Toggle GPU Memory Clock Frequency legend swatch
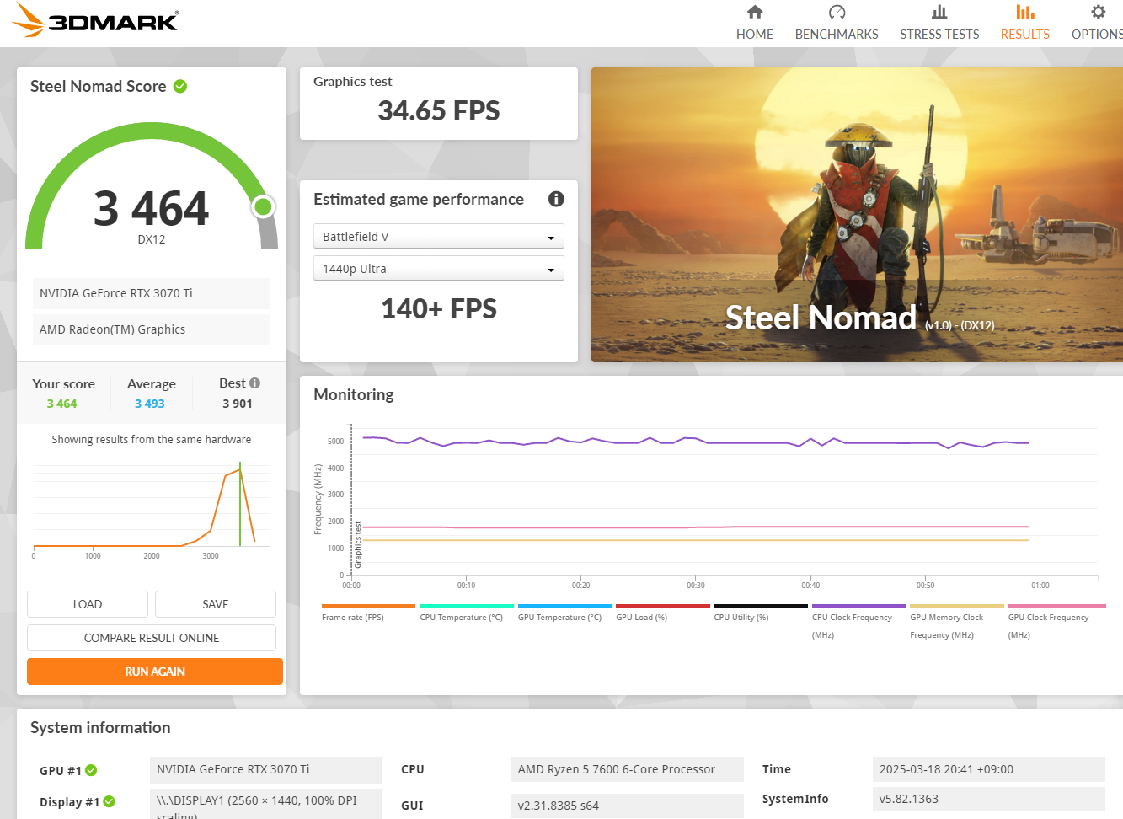 [957, 606]
